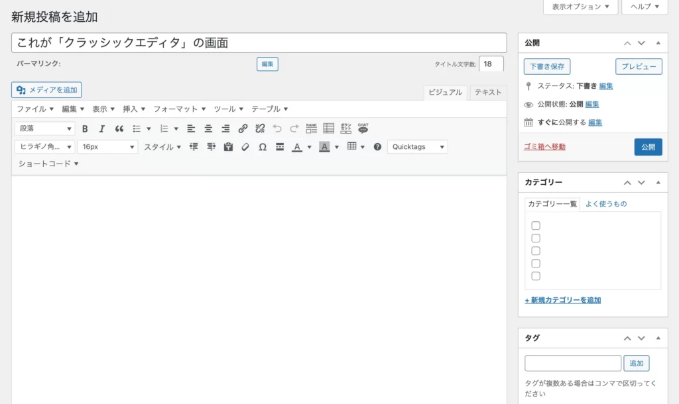Insert a horizontal line

[280, 146]
